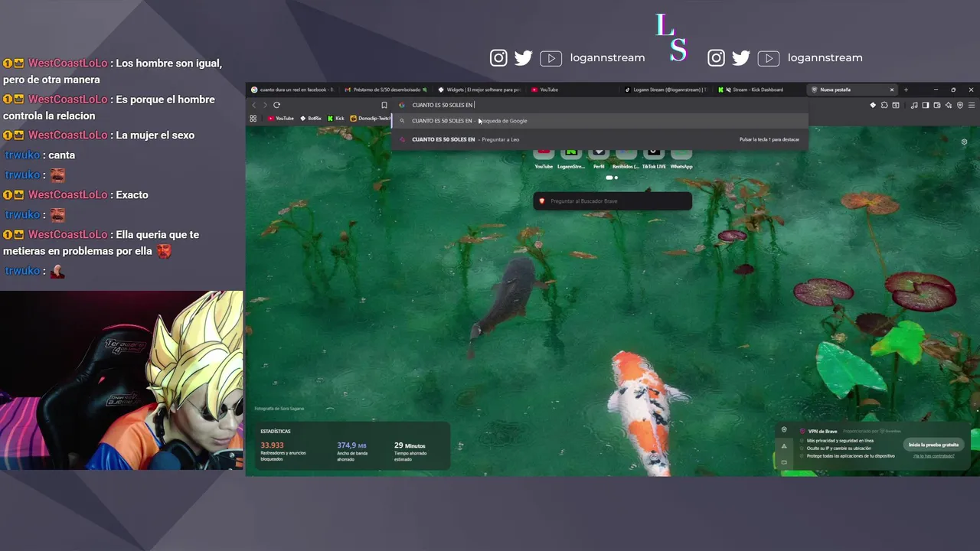The height and width of the screenshot is (551, 980).
Task: Click the 'Preguntar al Buscador Brave' search box
Action: (x=612, y=201)
